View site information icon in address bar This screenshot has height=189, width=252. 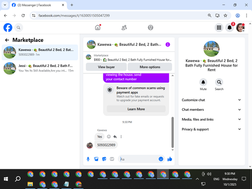click(x=34, y=16)
